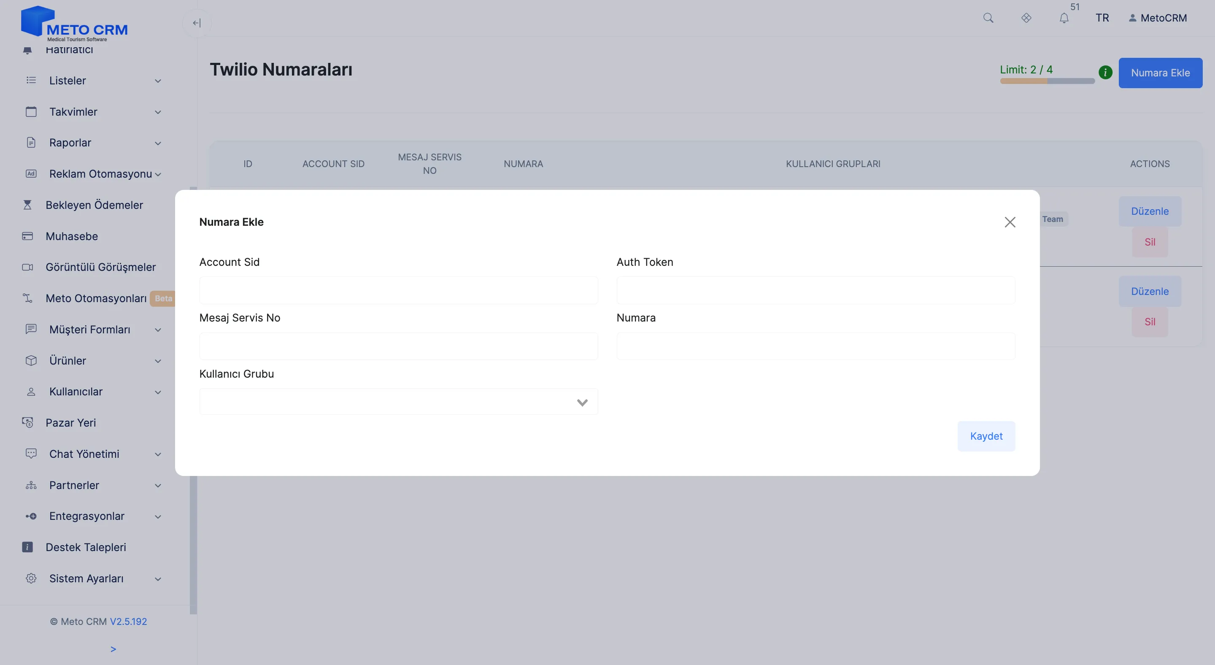Expand the Ürünler chevron

158,361
